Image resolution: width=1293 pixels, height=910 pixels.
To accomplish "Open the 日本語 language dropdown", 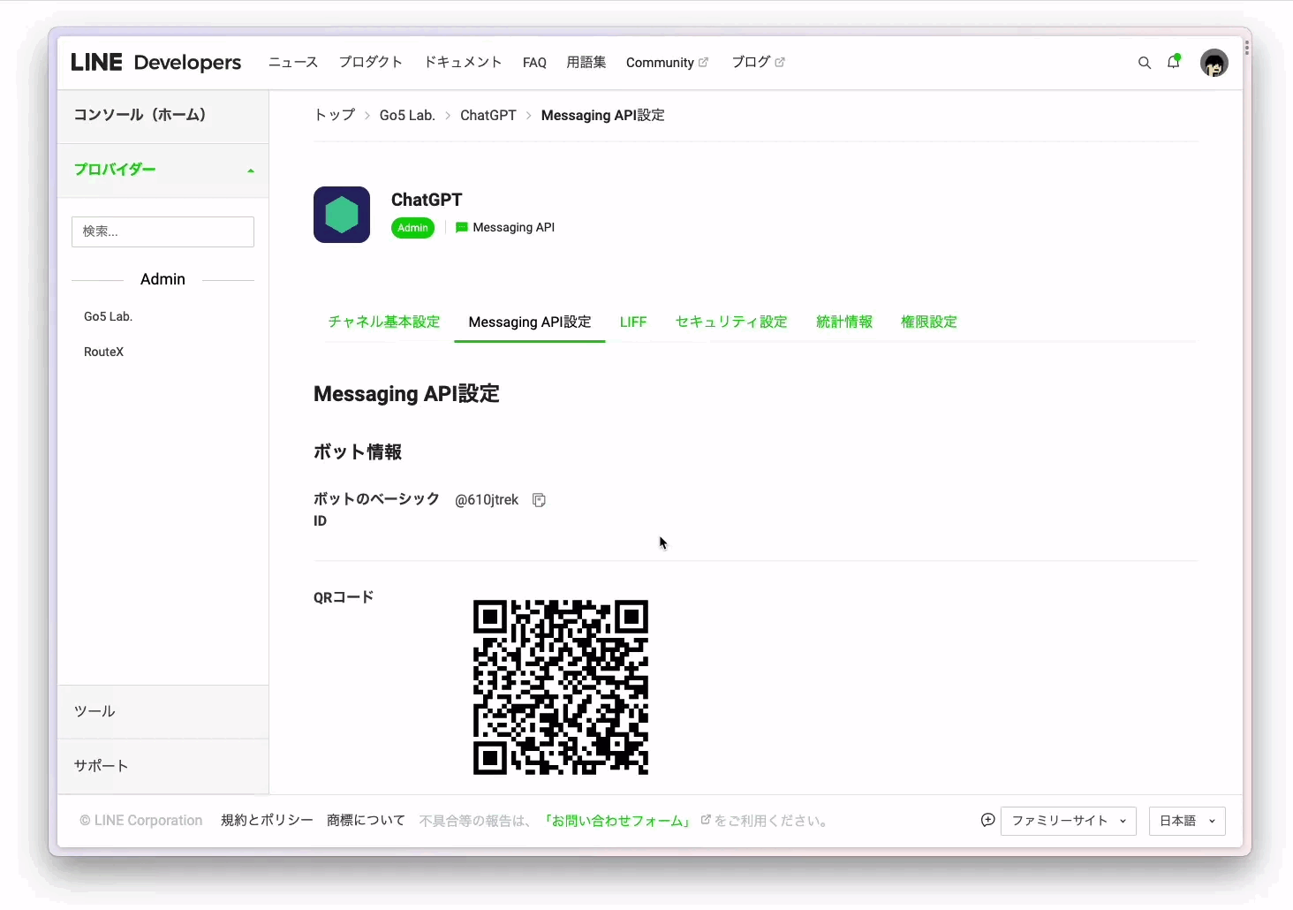I will pyautogui.click(x=1187, y=821).
